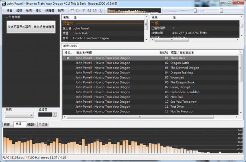Click playlist horizontal scrollbar right arrow

[x=236, y=117]
